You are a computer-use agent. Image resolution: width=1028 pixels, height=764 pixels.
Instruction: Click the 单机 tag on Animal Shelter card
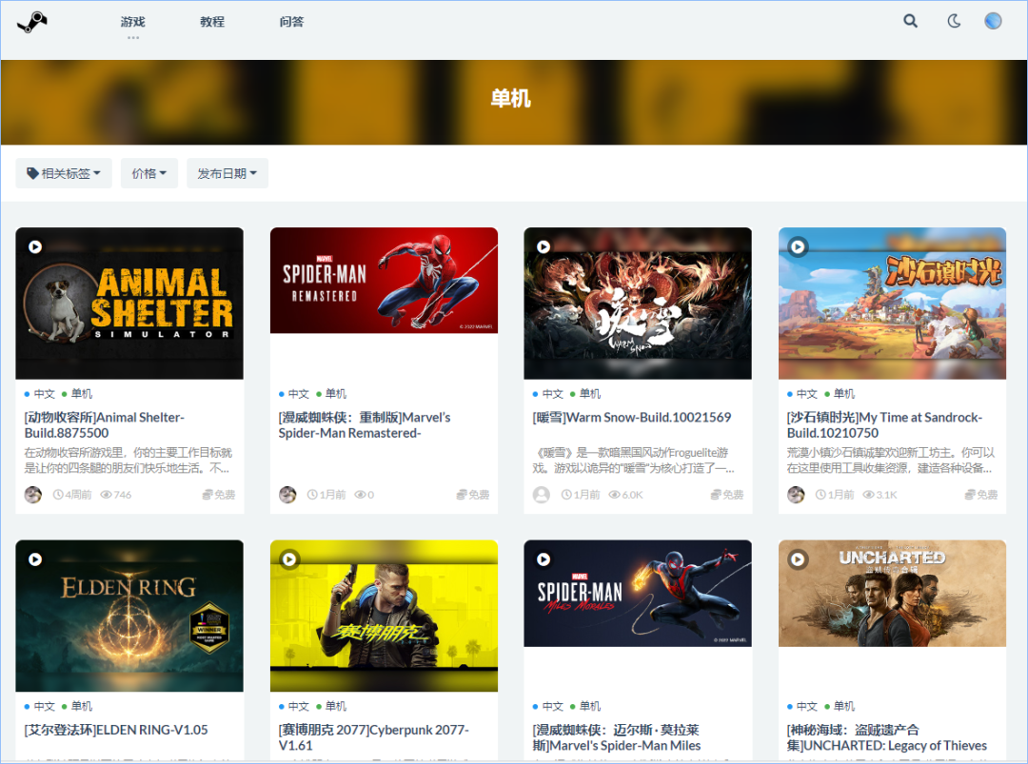[x=81, y=394]
